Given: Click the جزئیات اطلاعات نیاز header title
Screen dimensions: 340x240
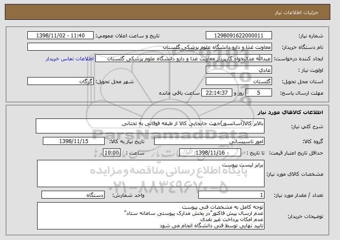Looking at the screenshot, I should 296,12.
